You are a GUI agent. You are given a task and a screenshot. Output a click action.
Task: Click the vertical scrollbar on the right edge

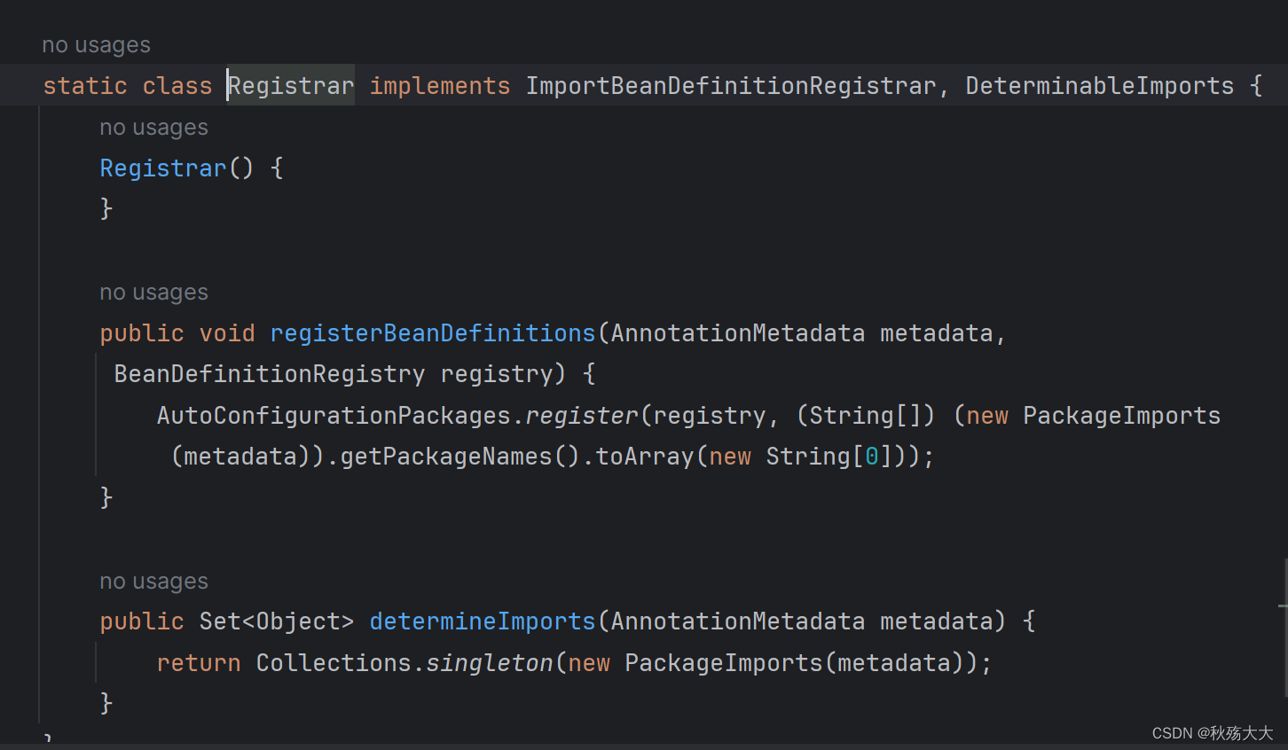coord(1284,628)
